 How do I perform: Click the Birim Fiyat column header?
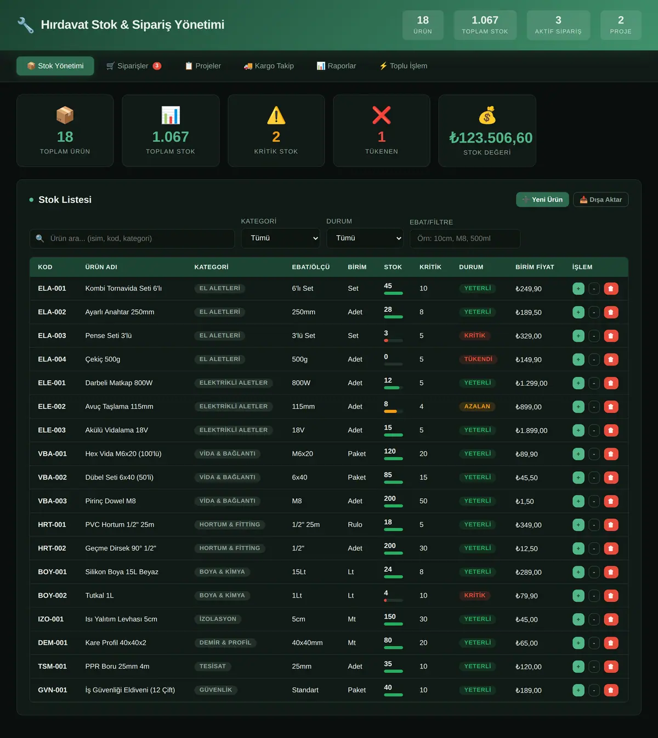coord(535,267)
